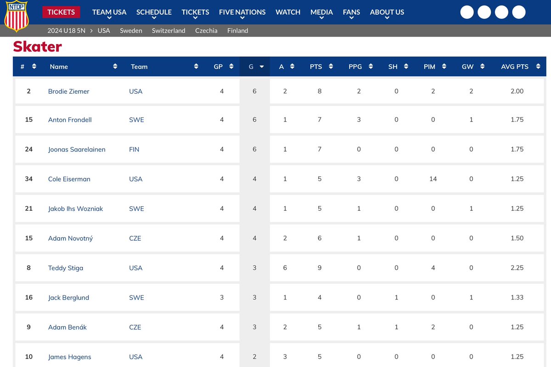Click the last circular icon in the top bar
The height and width of the screenshot is (367, 551).
pos(519,12)
